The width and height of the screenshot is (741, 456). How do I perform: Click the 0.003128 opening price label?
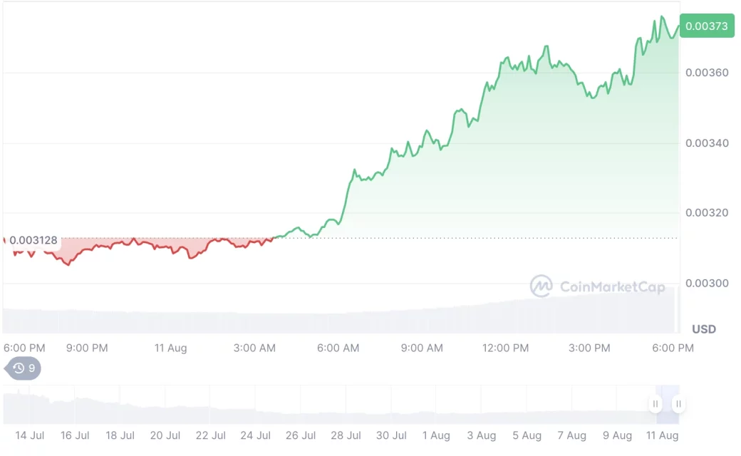(x=33, y=240)
